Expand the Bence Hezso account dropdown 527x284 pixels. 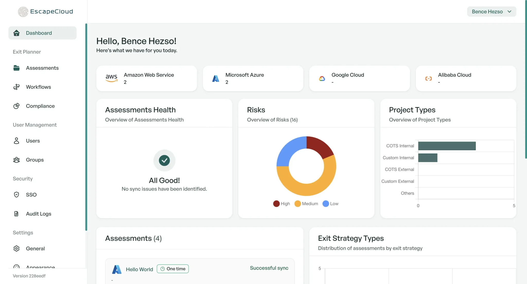[491, 12]
